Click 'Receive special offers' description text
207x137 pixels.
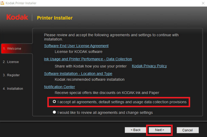point(107,93)
